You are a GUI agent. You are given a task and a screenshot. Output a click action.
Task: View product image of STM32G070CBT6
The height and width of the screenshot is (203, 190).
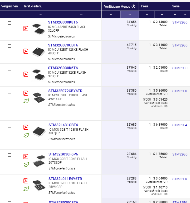point(38,52)
